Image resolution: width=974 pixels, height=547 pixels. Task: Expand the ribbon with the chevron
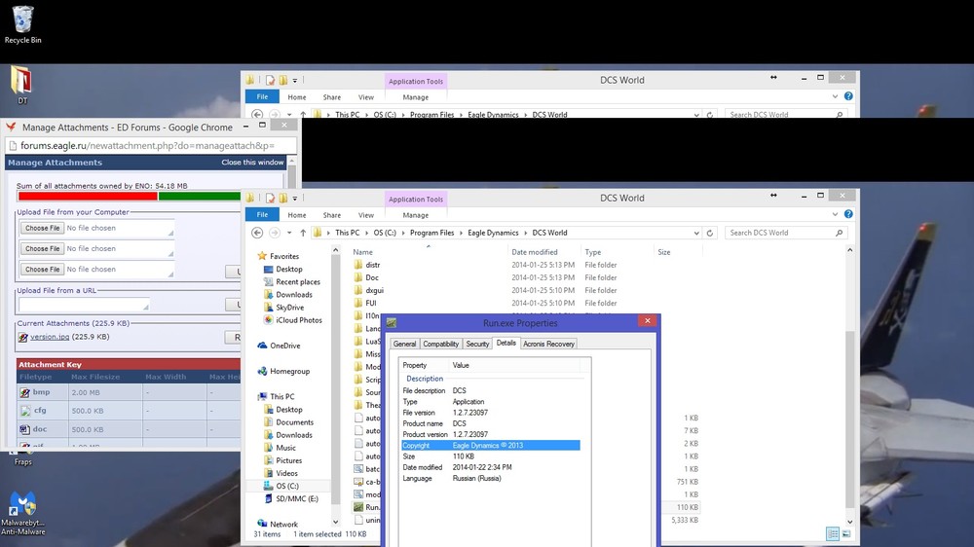pos(835,214)
